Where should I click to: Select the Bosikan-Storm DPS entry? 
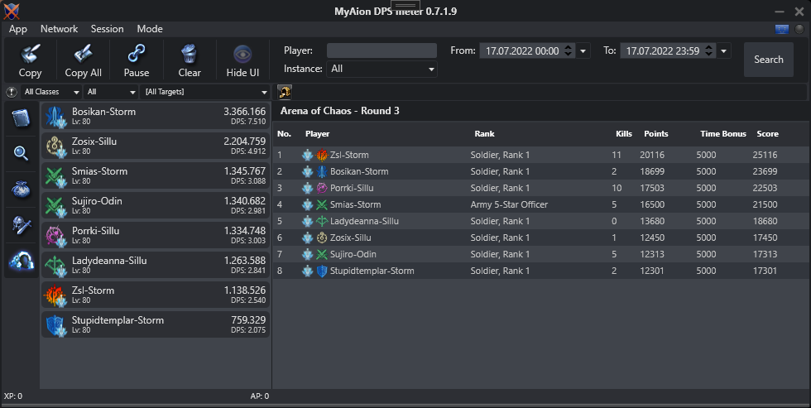[x=156, y=117]
